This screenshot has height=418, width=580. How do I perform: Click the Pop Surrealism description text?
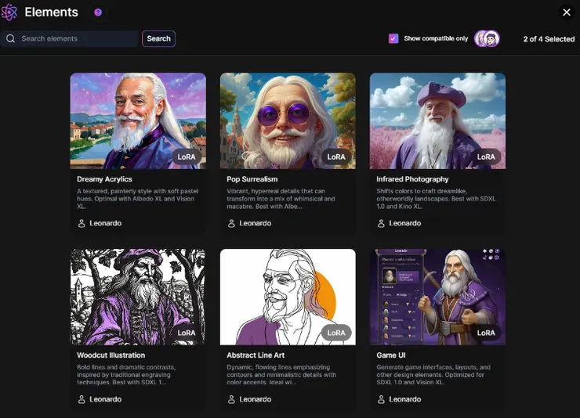click(x=281, y=199)
